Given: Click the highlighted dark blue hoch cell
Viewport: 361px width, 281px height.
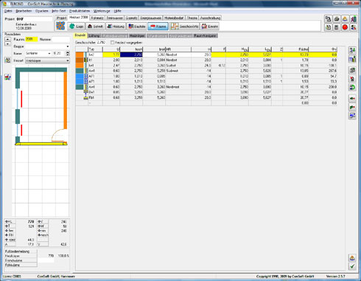Looking at the screenshot, I should (131, 55).
